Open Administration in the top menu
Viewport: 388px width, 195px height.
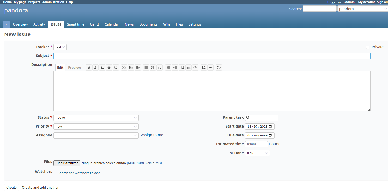53,2
